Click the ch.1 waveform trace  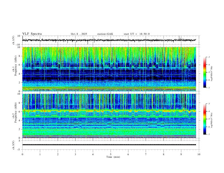pyautogui.click(x=109, y=40)
